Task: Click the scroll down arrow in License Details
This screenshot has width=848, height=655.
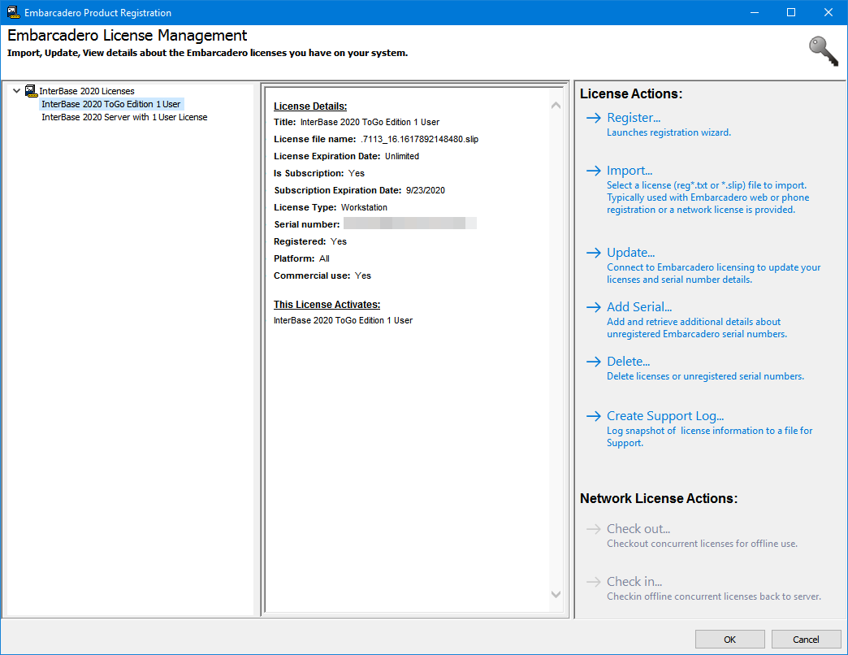Action: (556, 594)
